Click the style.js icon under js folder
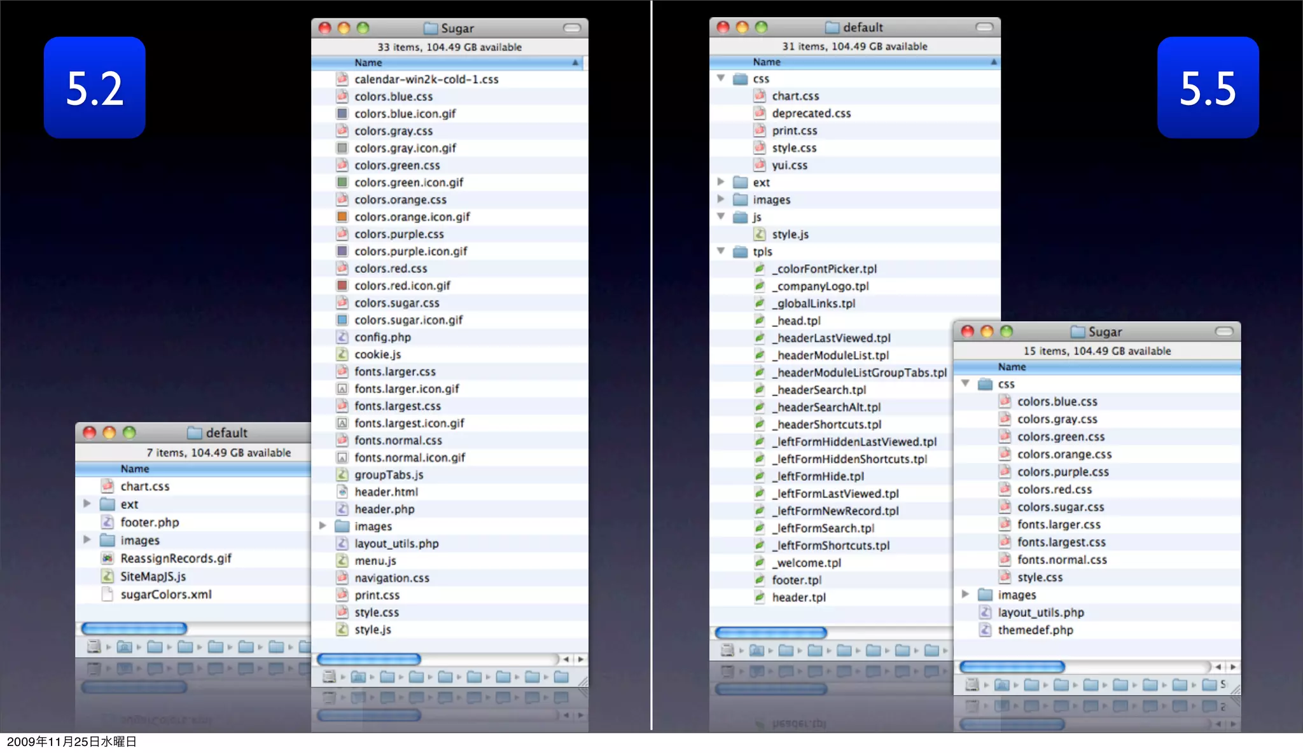Viewport: 1303px width, 753px height. tap(760, 234)
